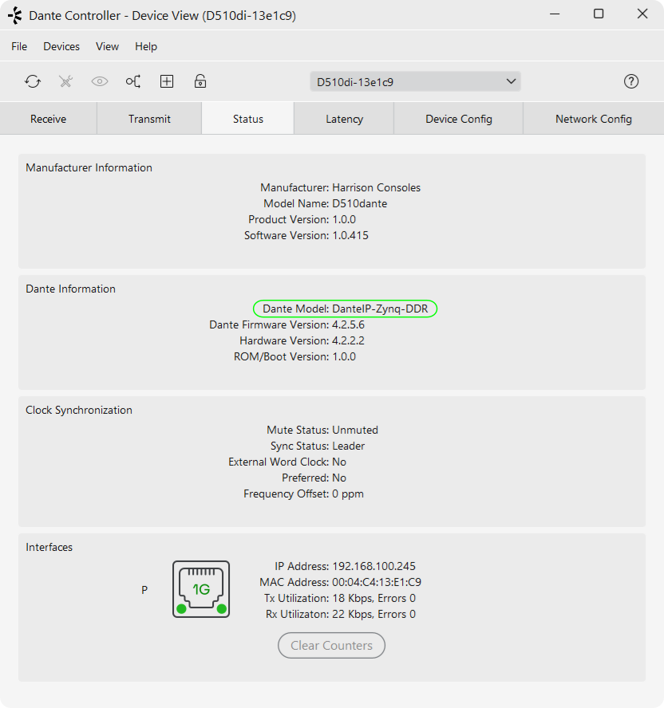Switch to the Latency tab
Screen dimensions: 664x708
tap(344, 119)
